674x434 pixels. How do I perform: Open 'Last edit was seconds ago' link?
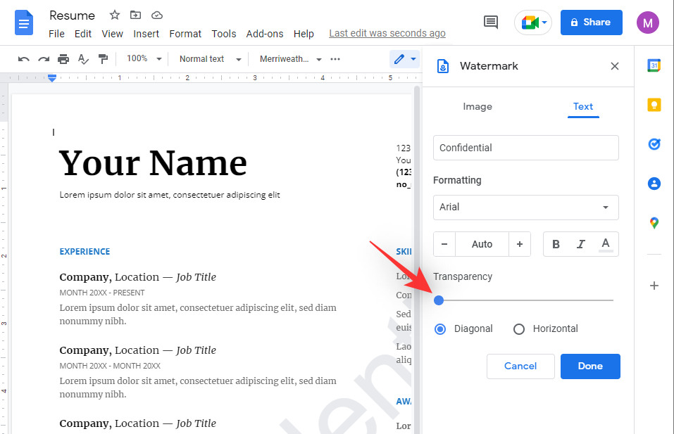pos(387,34)
